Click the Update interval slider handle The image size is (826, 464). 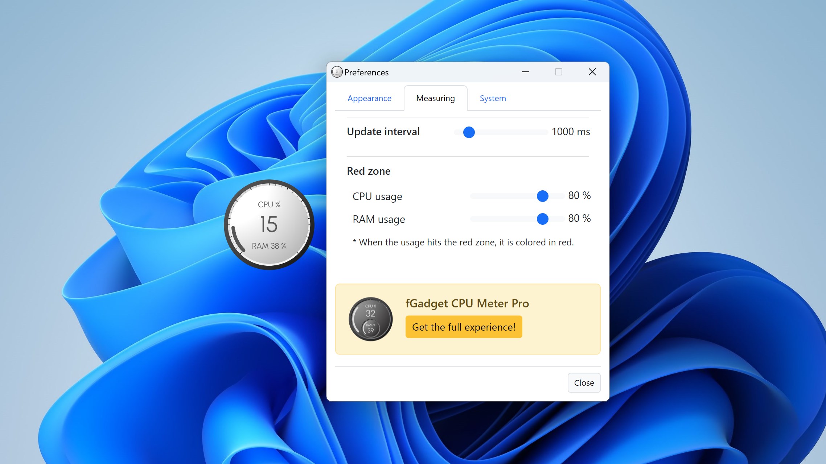469,132
